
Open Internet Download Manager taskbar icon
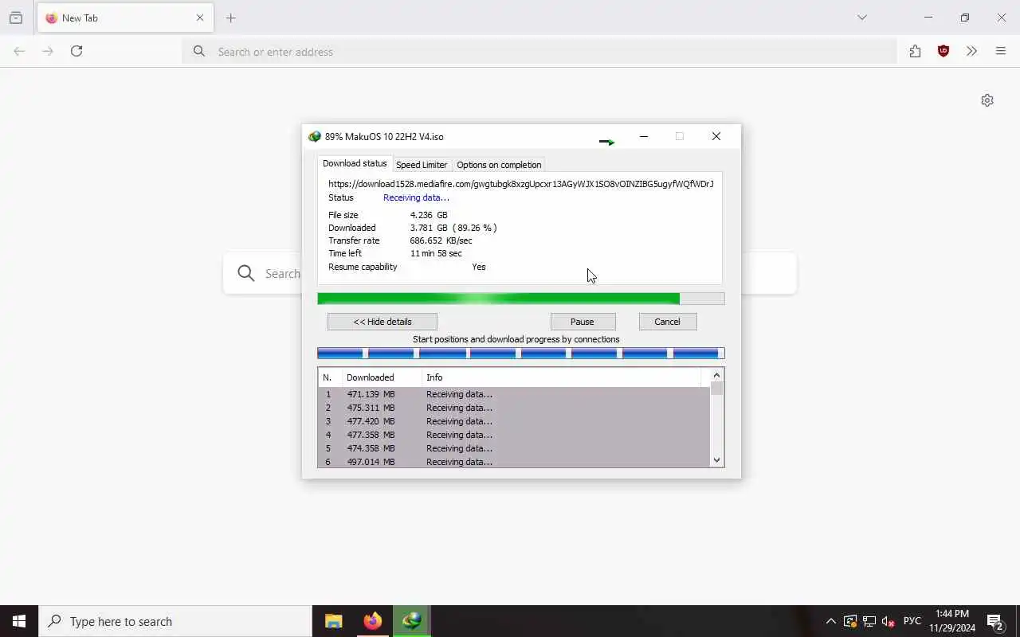(412, 621)
